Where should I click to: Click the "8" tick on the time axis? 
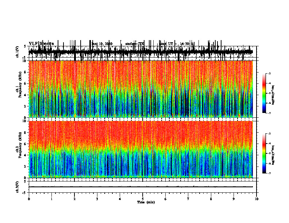pyautogui.click(x=211, y=199)
